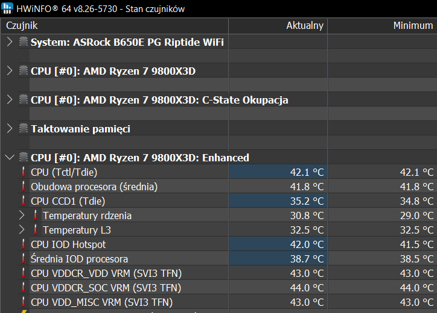Viewport: 437px width, 313px height.
Task: Click thermometer icon for CPU VDDCR_VDD VRM
Action: [x=24, y=273]
